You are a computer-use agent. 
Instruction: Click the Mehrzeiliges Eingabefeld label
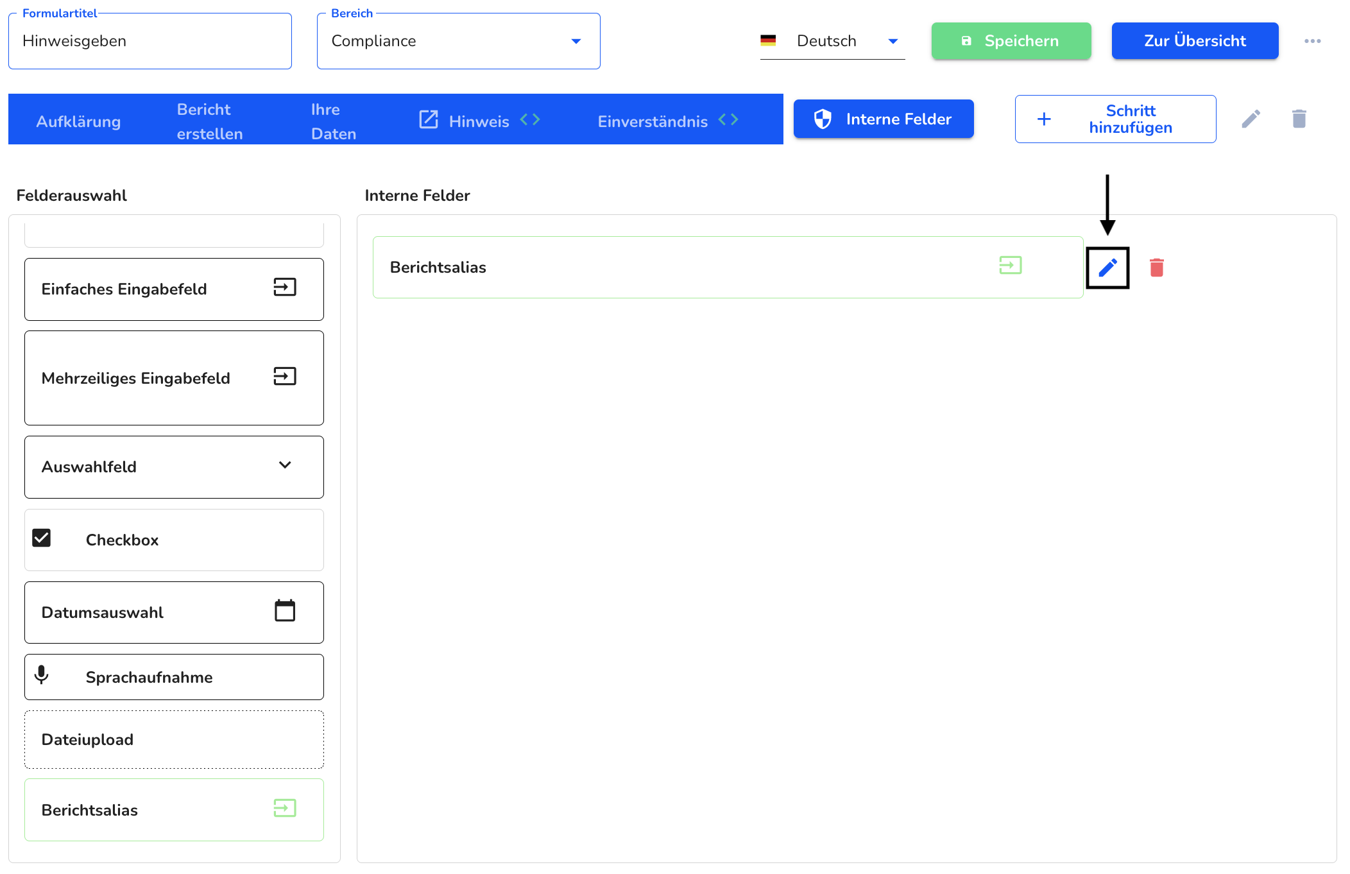136,378
